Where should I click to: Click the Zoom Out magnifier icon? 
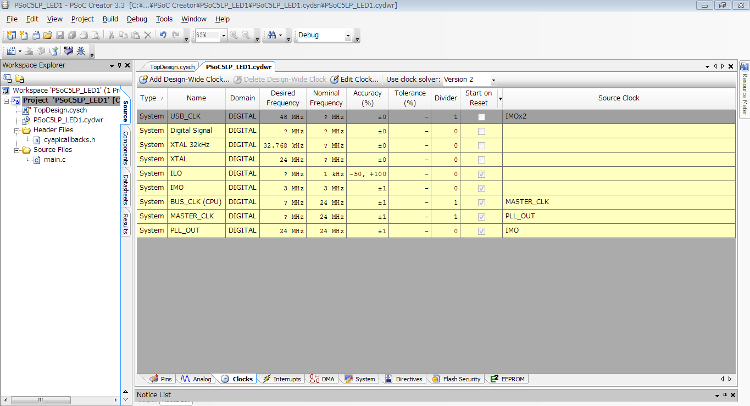tap(246, 35)
